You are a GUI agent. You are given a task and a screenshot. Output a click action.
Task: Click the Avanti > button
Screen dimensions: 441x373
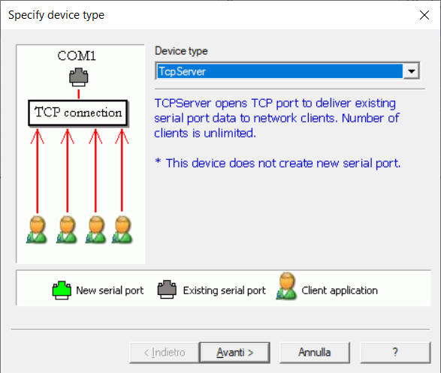(x=235, y=353)
